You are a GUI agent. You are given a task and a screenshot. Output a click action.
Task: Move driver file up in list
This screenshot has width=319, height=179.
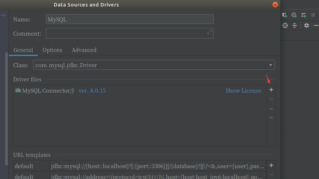click(x=271, y=109)
